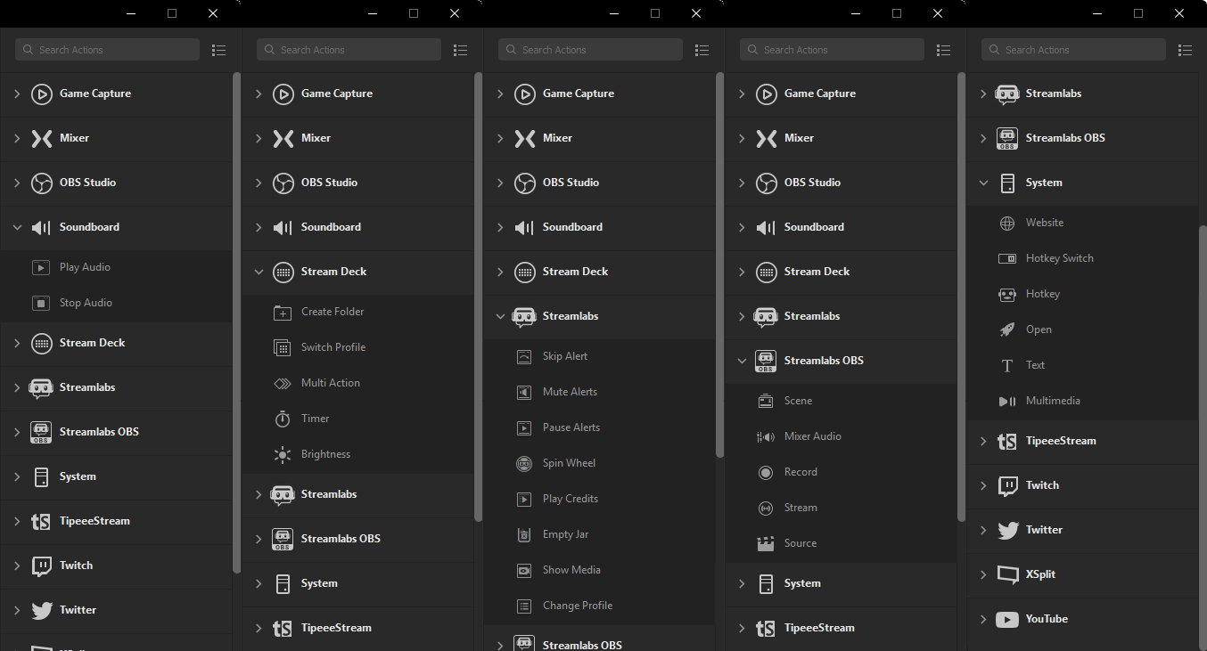Expand Soundboard in the panel showing the Scene action
This screenshot has width=1207, height=651.
(x=742, y=227)
